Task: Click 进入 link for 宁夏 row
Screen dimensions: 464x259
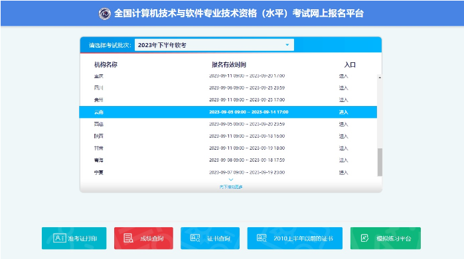Action: 344,172
